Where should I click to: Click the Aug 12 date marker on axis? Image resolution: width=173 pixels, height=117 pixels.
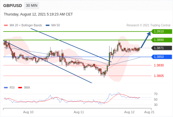pyautogui.click(x=129, y=112)
